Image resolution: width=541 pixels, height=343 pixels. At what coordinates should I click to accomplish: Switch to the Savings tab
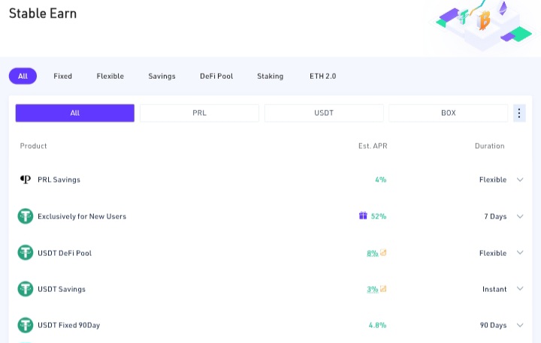pyautogui.click(x=162, y=77)
